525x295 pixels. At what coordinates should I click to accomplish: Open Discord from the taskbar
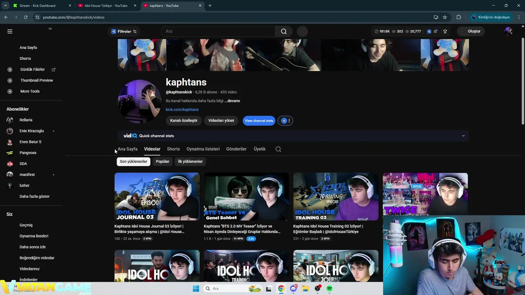point(293,289)
